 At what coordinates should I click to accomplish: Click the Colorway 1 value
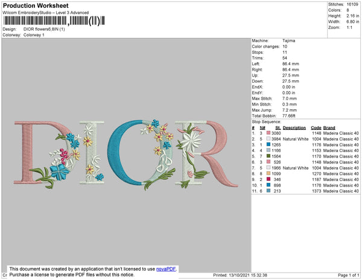(34, 35)
